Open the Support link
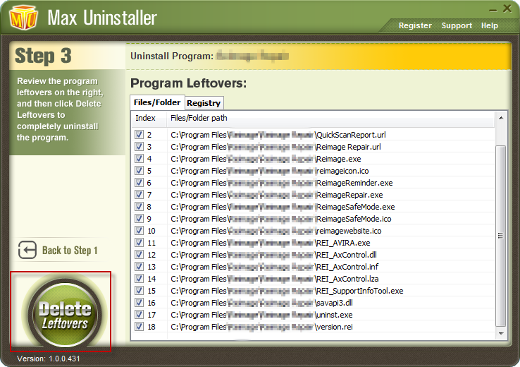This screenshot has width=520, height=367. point(457,25)
